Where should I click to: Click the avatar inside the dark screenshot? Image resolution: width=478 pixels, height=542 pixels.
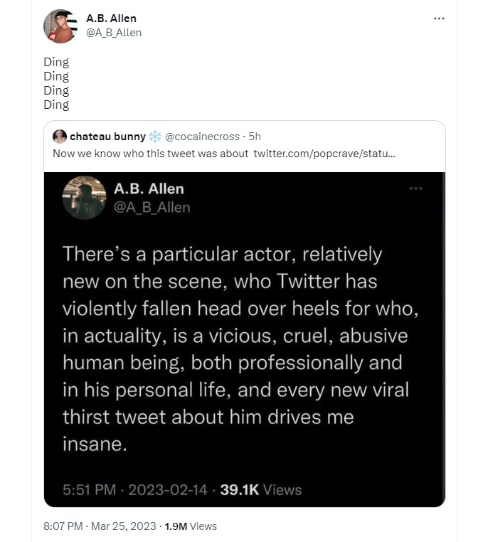point(85,197)
